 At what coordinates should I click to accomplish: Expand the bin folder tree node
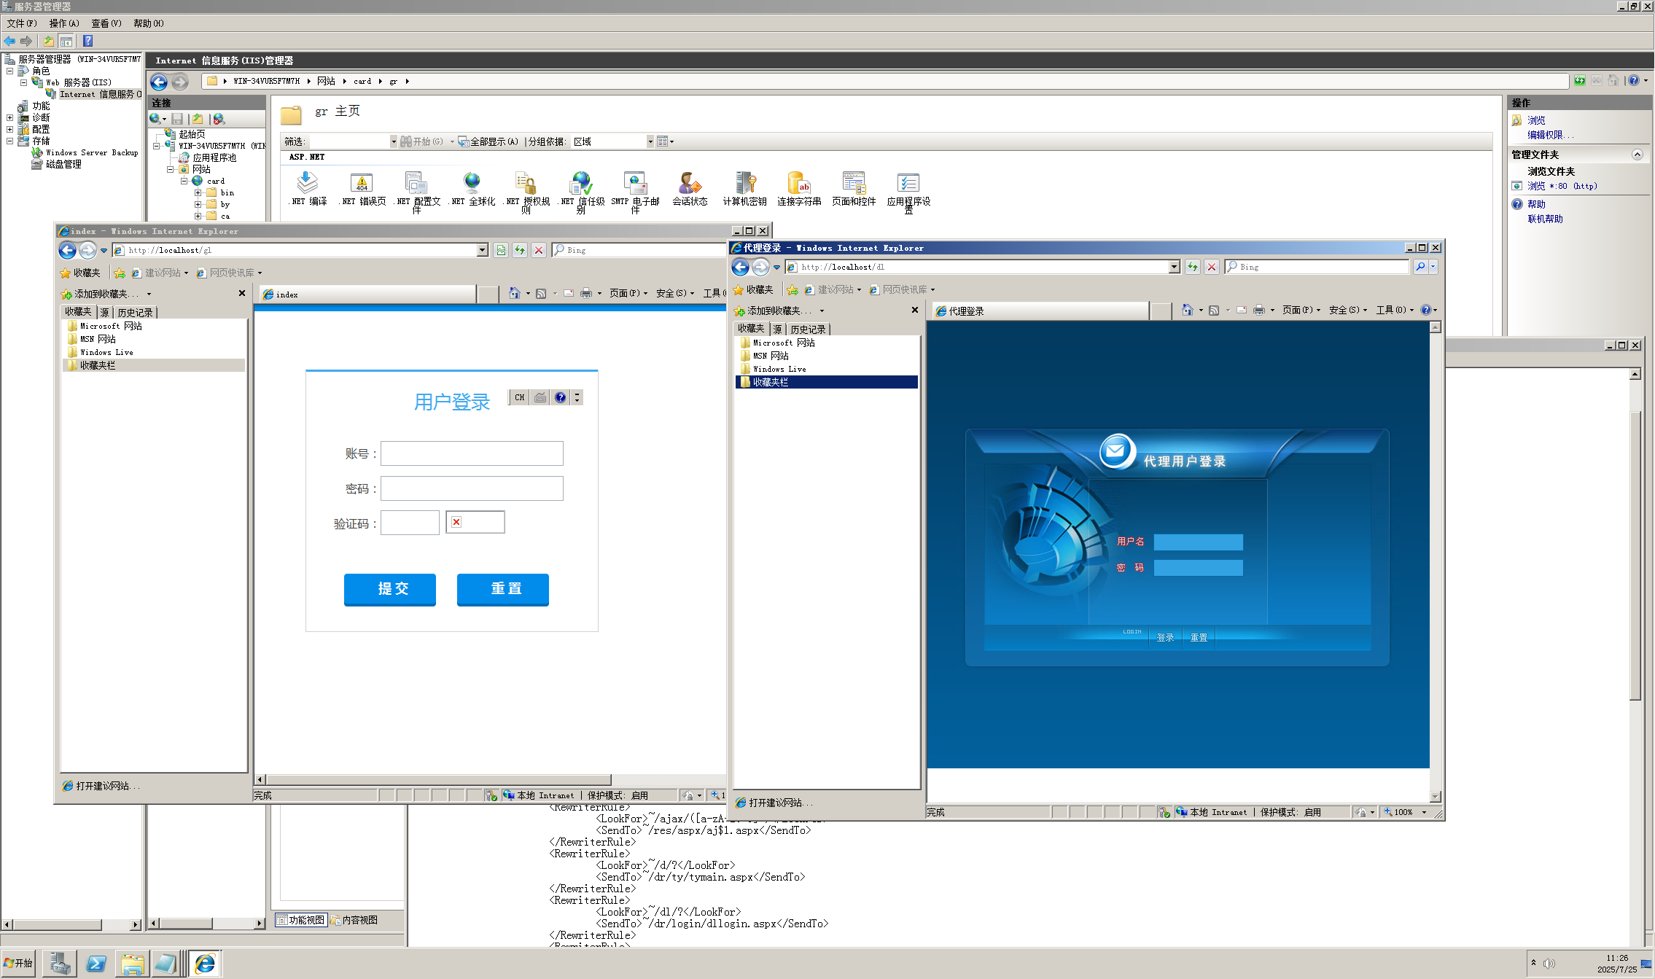198,192
